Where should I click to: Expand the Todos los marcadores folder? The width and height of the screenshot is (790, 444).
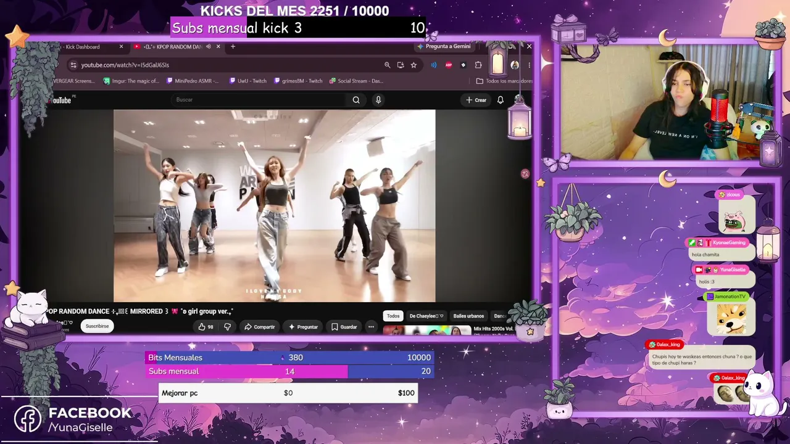click(504, 81)
